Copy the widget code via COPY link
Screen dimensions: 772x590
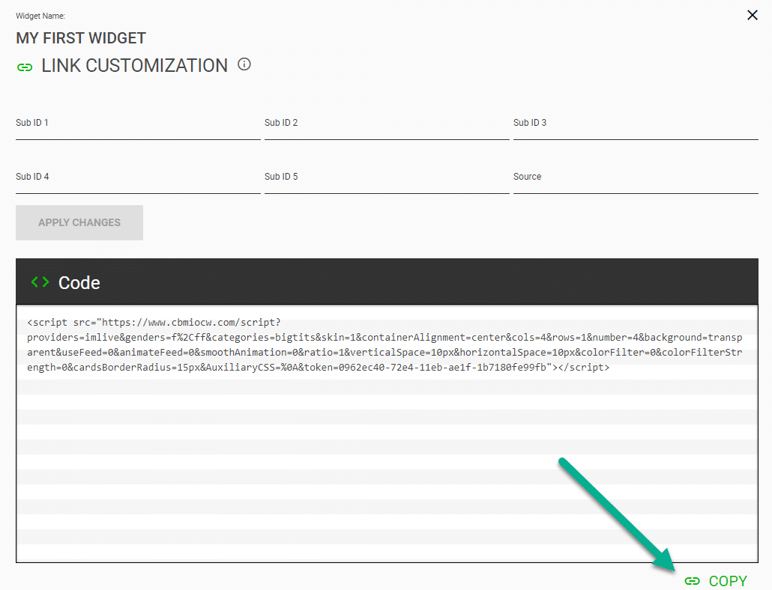(x=728, y=581)
